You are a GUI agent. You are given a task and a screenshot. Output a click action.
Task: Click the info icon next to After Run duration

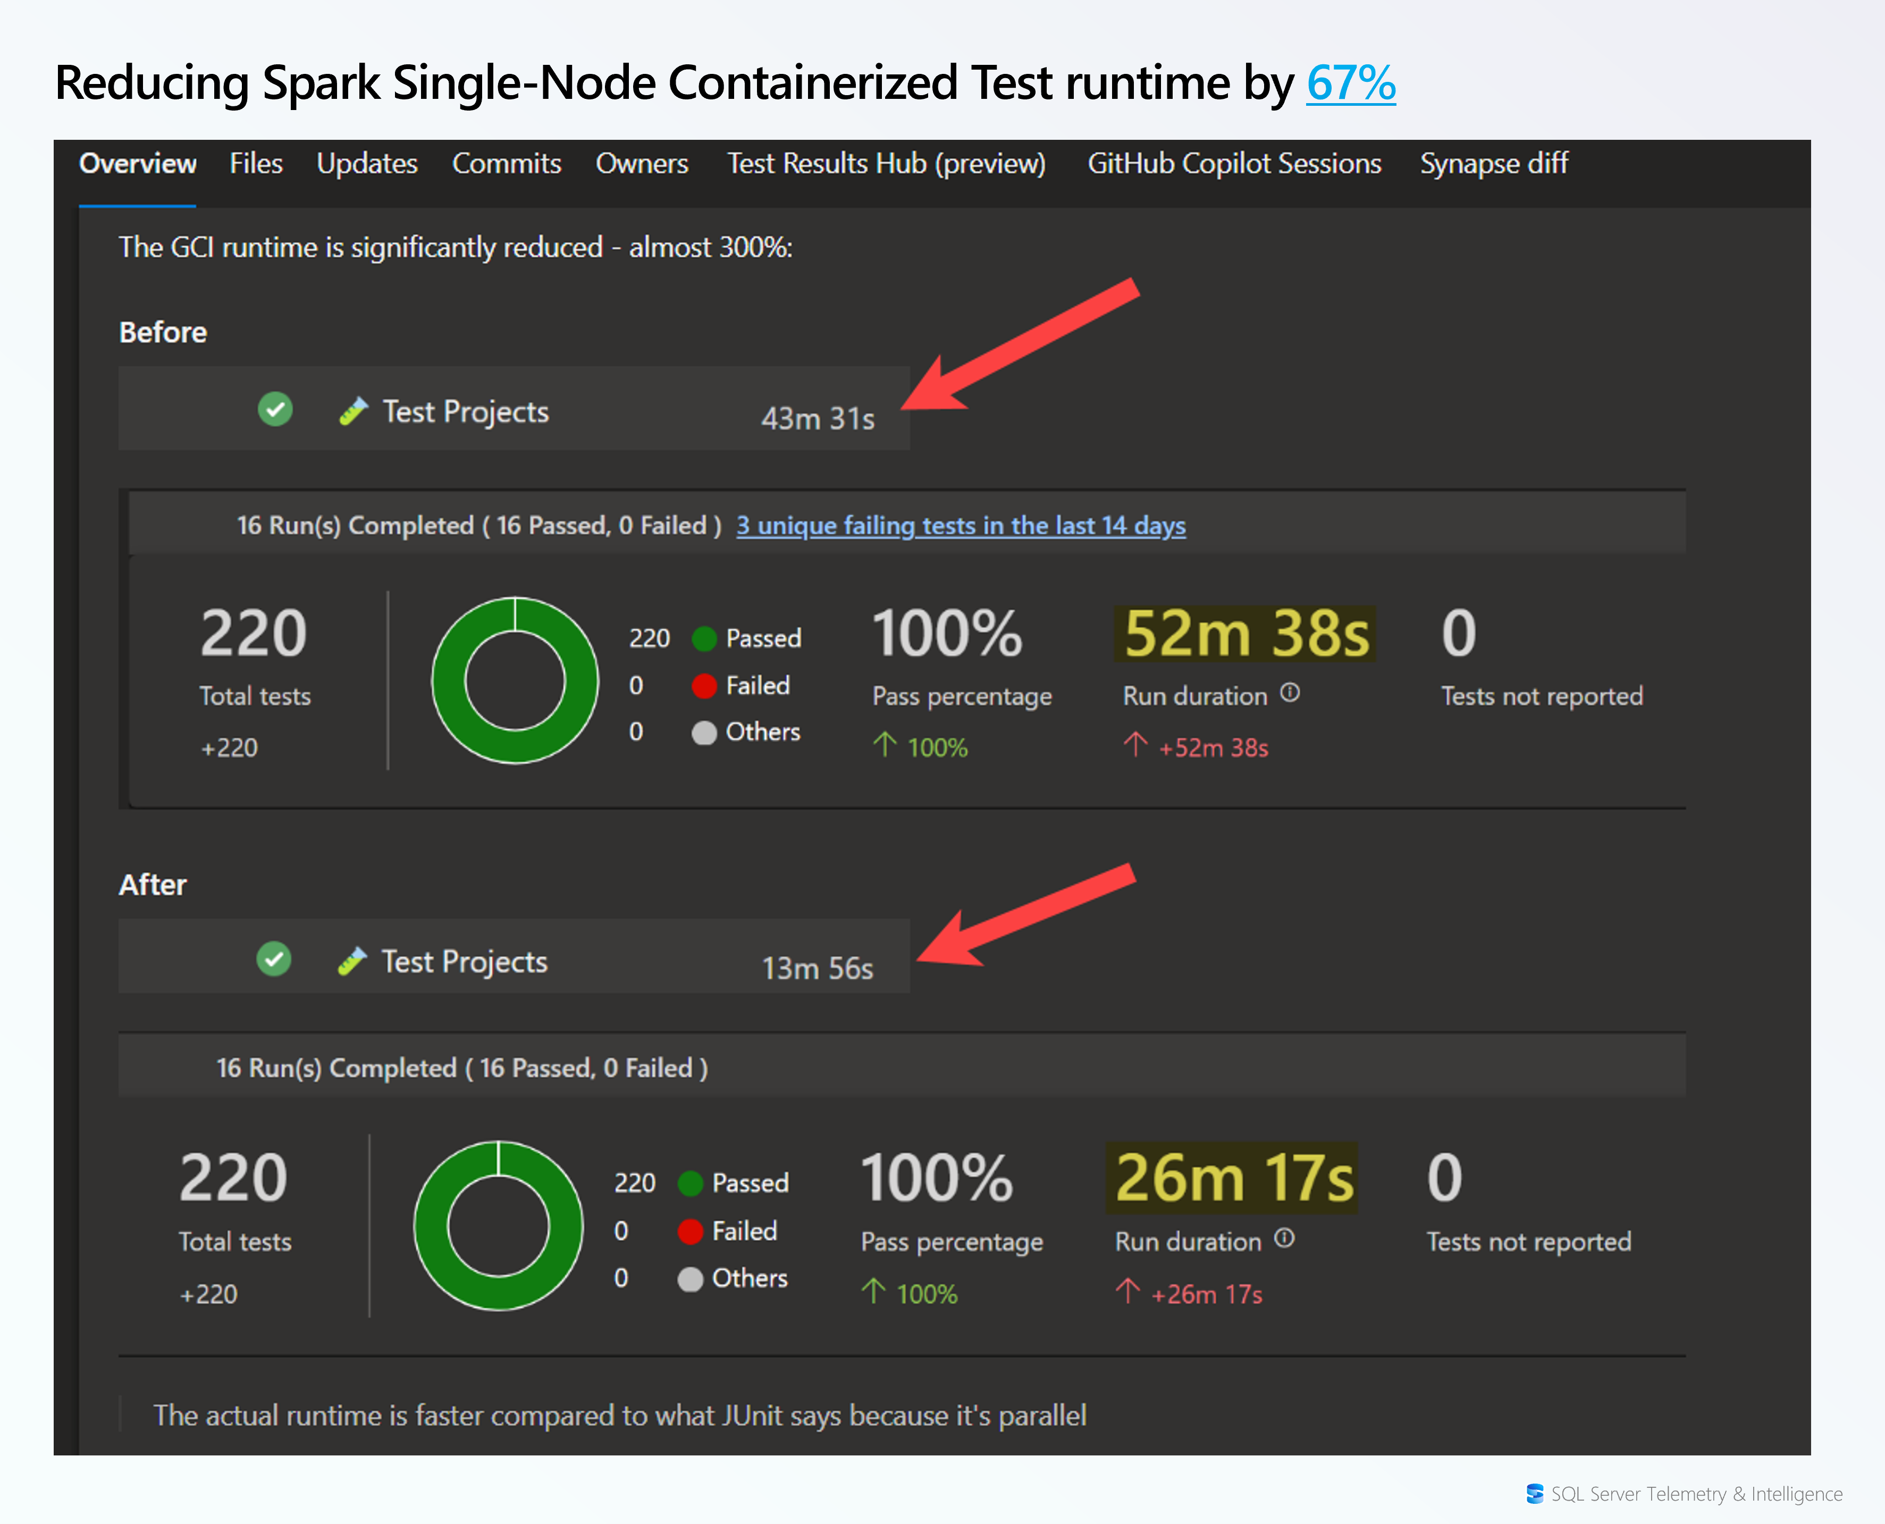tap(1283, 1240)
